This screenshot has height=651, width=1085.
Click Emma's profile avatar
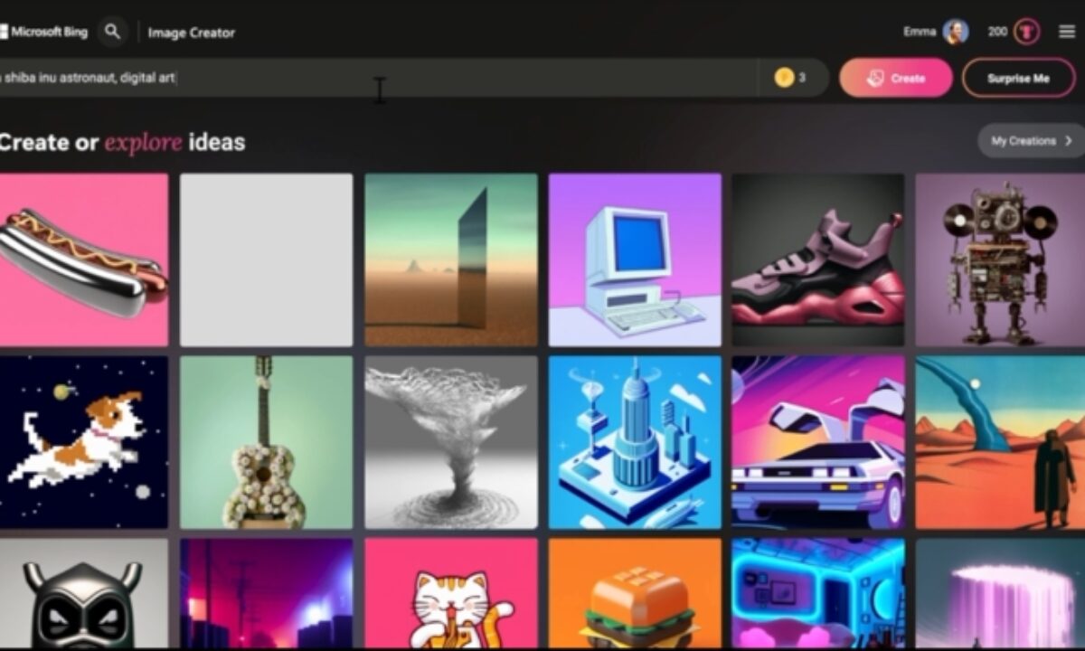pos(955,32)
